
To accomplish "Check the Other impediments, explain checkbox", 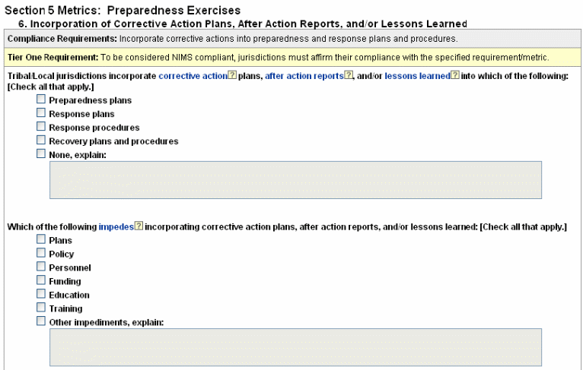I will pyautogui.click(x=41, y=322).
